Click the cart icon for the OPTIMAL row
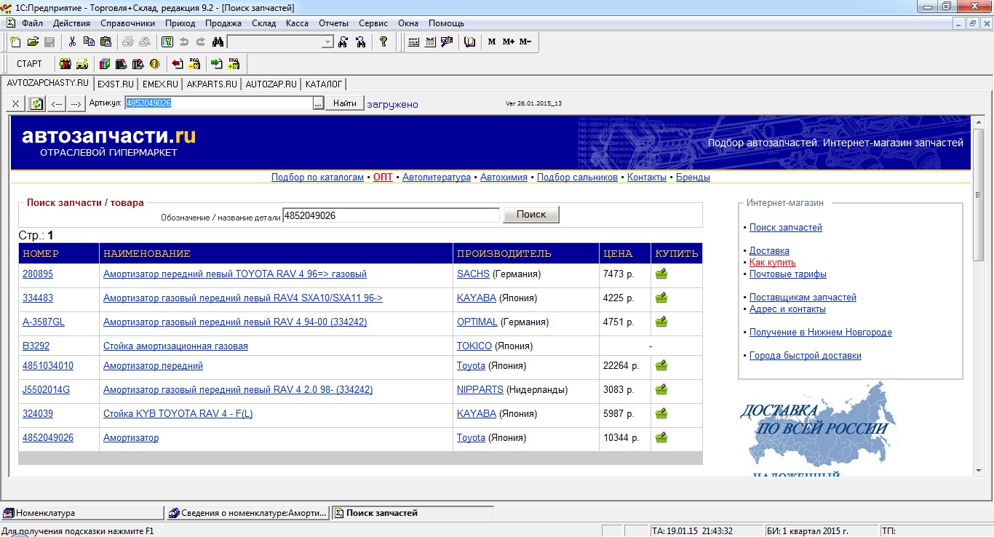Image resolution: width=994 pixels, height=537 pixels. 661,322
